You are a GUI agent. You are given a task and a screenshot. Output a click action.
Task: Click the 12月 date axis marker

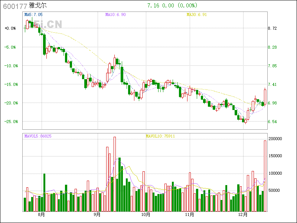(243, 215)
